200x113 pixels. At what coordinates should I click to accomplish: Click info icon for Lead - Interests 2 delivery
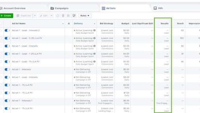coord(94,30)
